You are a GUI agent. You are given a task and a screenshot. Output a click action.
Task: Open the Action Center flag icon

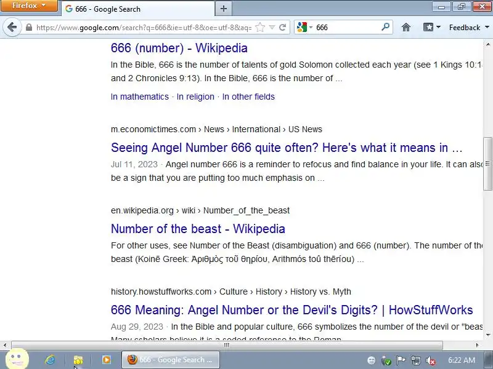click(x=401, y=360)
